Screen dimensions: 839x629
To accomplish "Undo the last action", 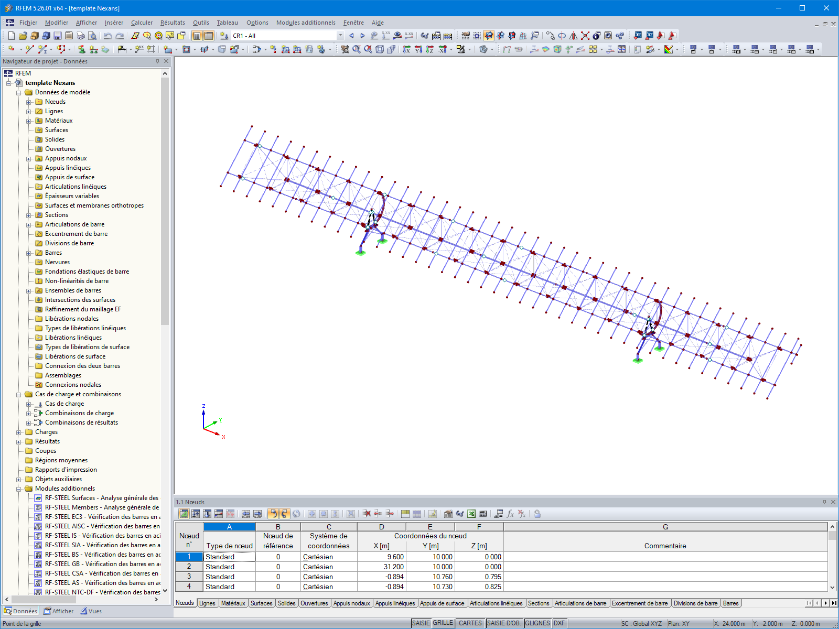I will [108, 36].
